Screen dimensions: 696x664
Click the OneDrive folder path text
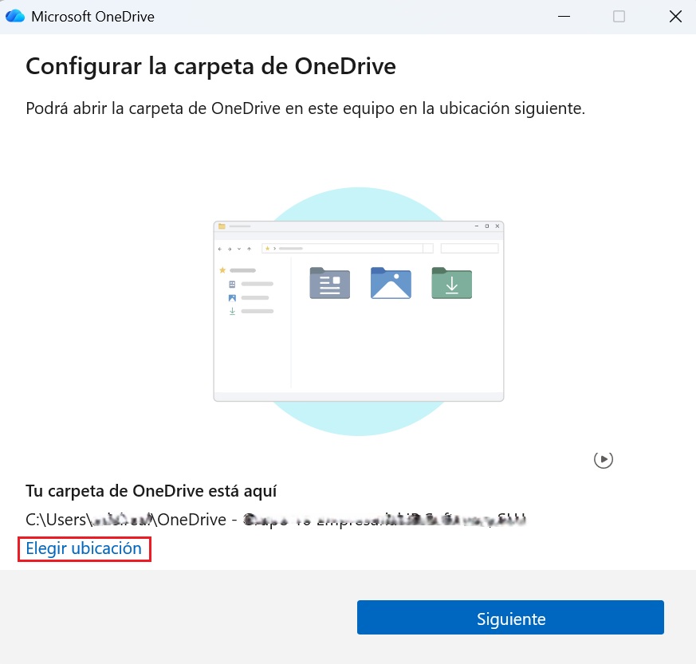(277, 520)
